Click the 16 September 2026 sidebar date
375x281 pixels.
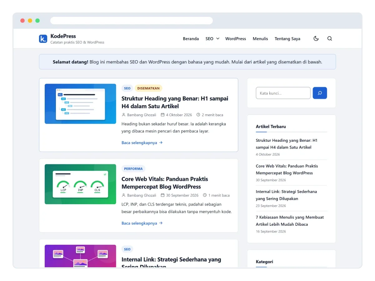[x=271, y=231]
